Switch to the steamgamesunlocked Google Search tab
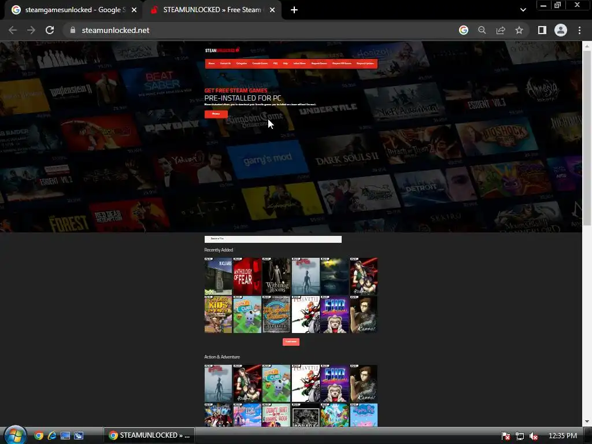592x444 pixels. [73, 10]
